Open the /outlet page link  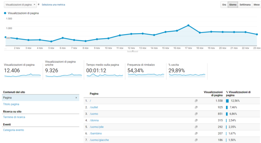coord(94,107)
